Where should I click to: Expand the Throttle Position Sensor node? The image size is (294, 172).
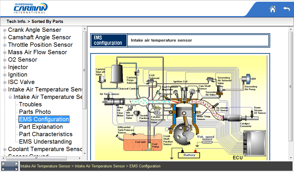coord(5,45)
